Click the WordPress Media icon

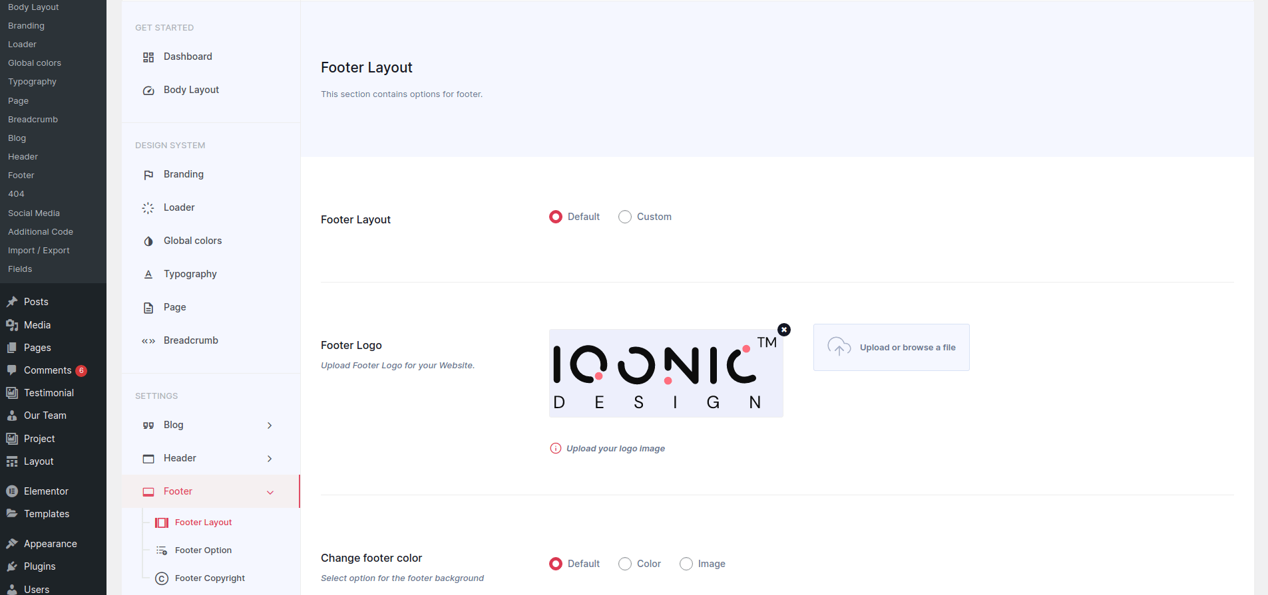[12, 325]
